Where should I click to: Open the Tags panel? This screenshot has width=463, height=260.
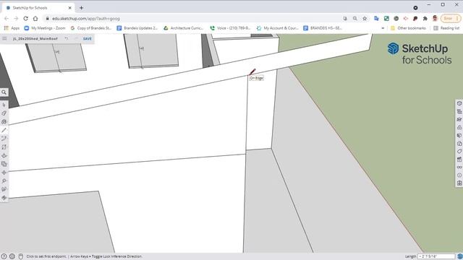(459, 151)
